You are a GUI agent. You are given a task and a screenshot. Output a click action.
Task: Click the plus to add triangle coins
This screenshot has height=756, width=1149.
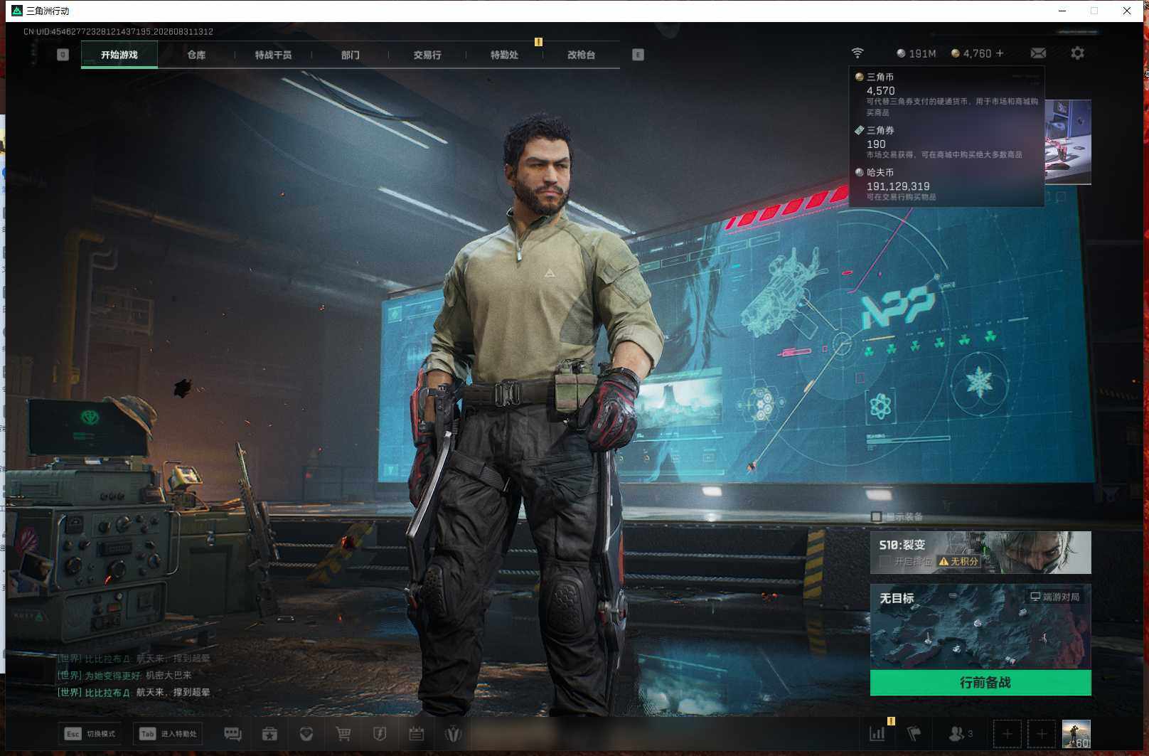pyautogui.click(x=1000, y=53)
